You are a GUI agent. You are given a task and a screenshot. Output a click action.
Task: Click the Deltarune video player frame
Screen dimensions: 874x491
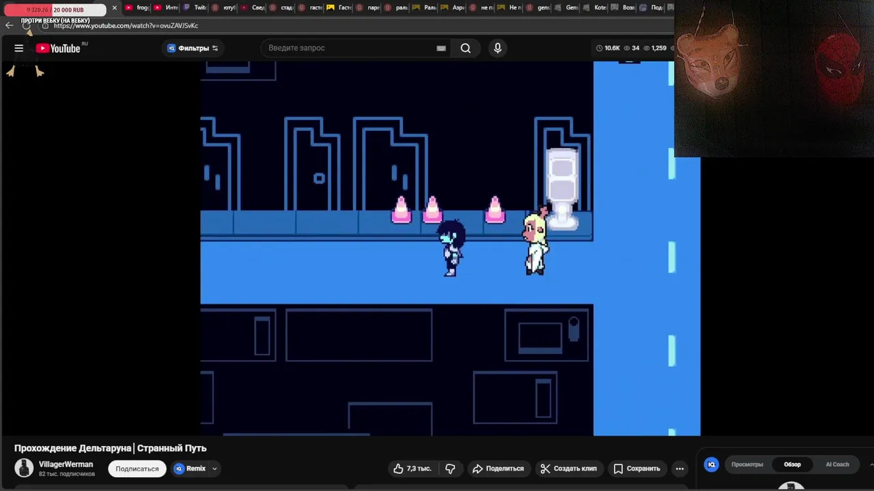[x=450, y=248]
